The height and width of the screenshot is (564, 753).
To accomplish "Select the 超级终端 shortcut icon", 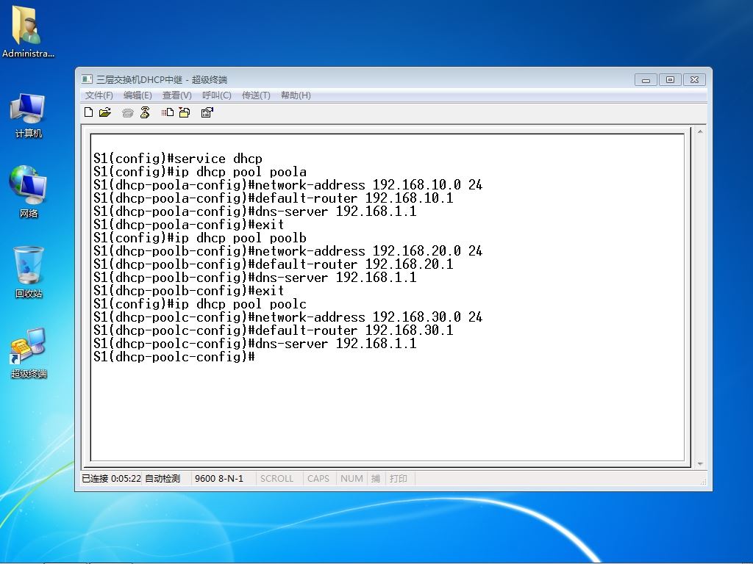I will (29, 353).
